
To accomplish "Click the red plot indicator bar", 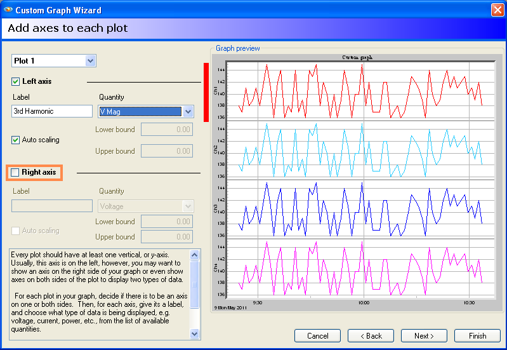I will [x=206, y=92].
